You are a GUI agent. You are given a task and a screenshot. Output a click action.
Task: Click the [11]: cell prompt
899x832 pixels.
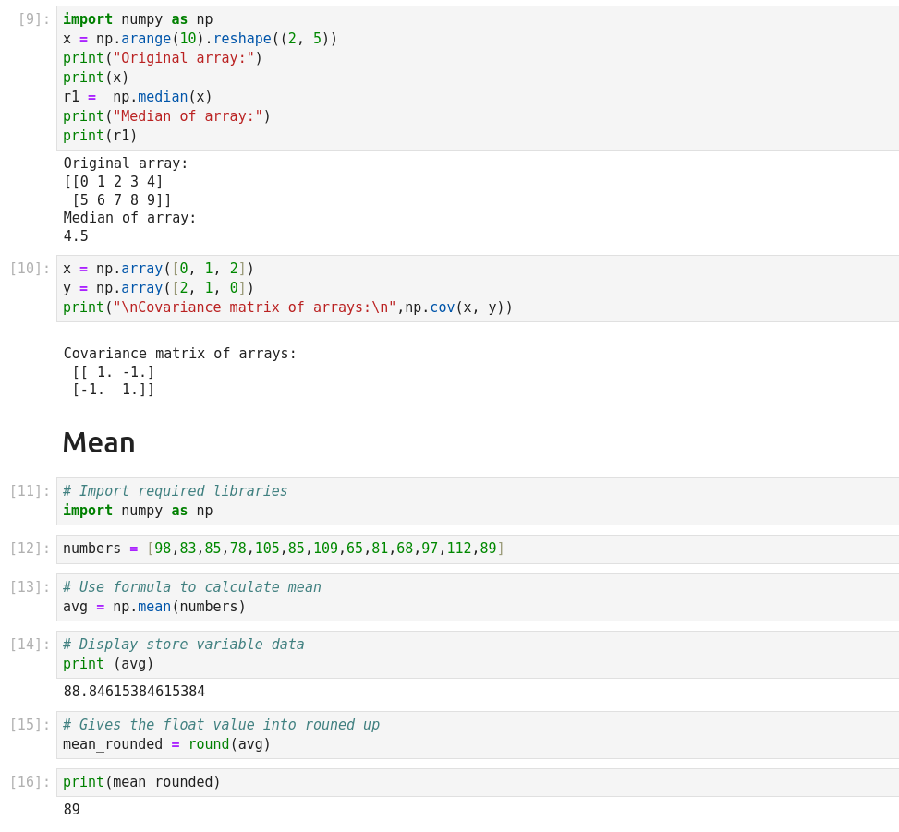[x=30, y=491]
